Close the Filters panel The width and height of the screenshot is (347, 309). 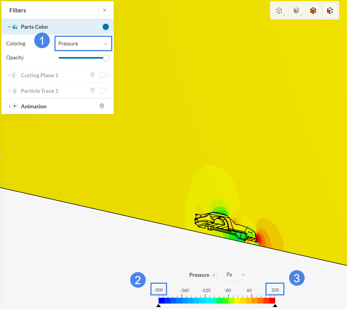[104, 10]
